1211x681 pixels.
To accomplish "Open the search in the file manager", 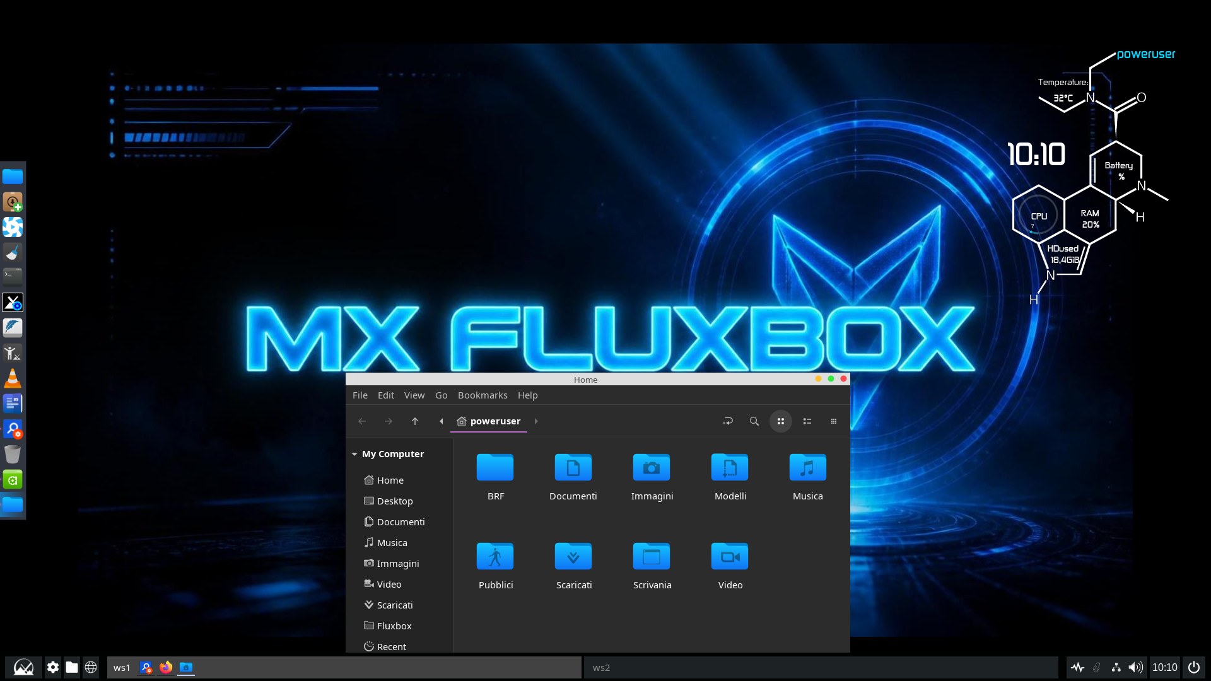I will pyautogui.click(x=754, y=421).
